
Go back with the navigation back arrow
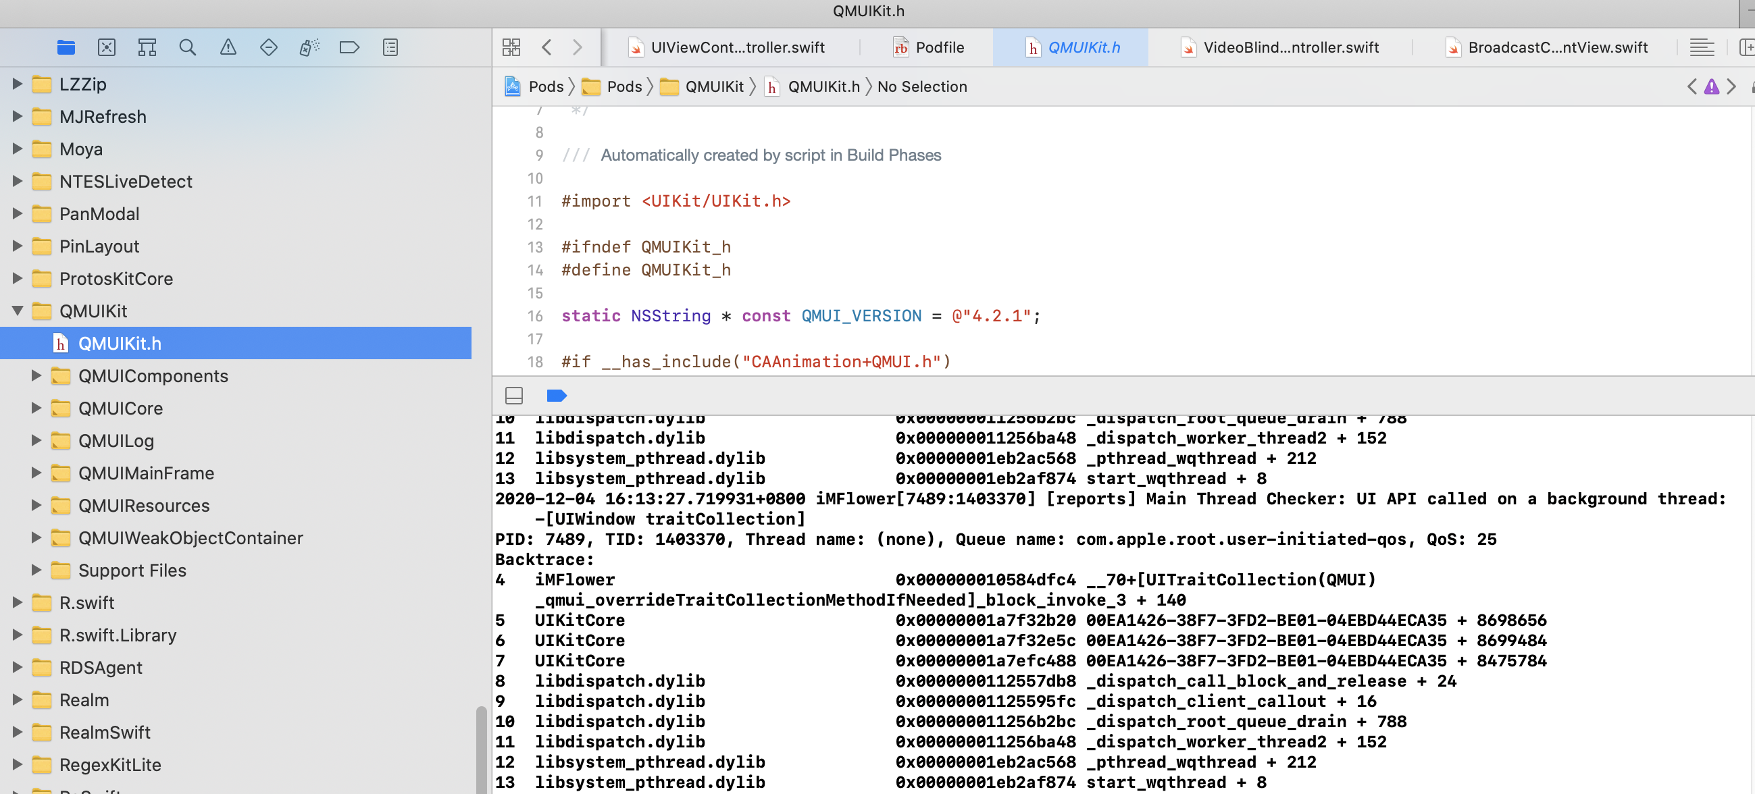(546, 47)
